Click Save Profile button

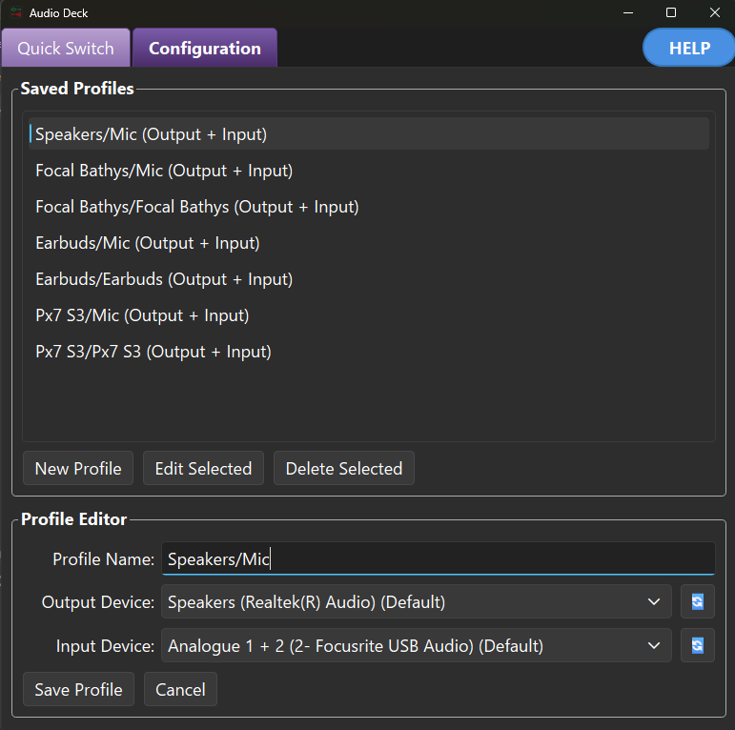79,689
